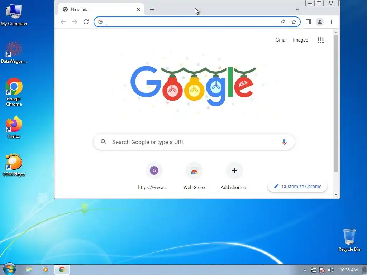Open the Windows Start menu

coord(9,269)
